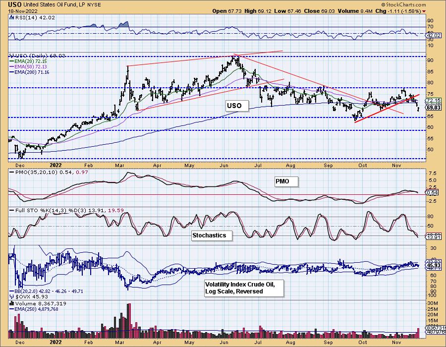Click the 2022 year label on the price chart axis

(x=56, y=165)
